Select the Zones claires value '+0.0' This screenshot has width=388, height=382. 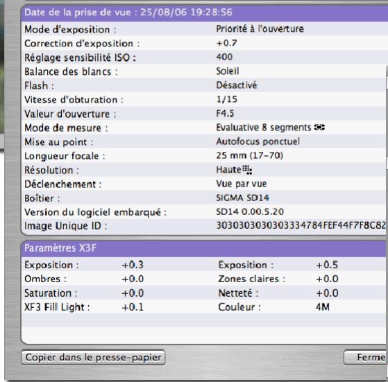pos(327,279)
